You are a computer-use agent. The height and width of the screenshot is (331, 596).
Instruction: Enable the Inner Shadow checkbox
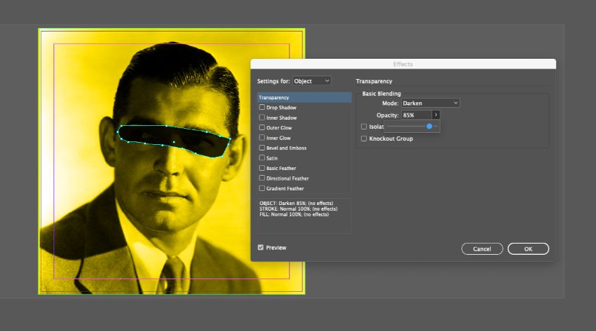point(262,118)
